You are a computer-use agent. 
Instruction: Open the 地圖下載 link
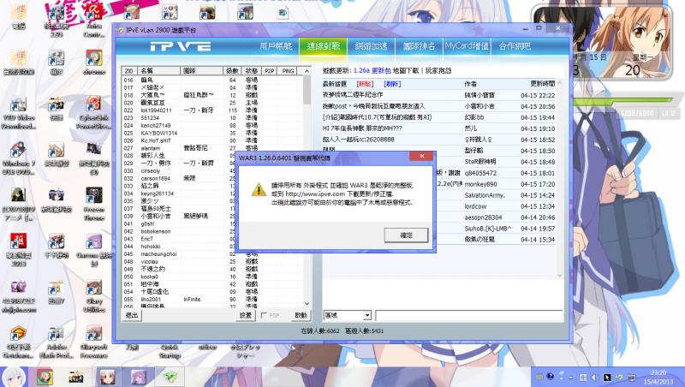pyautogui.click(x=405, y=70)
